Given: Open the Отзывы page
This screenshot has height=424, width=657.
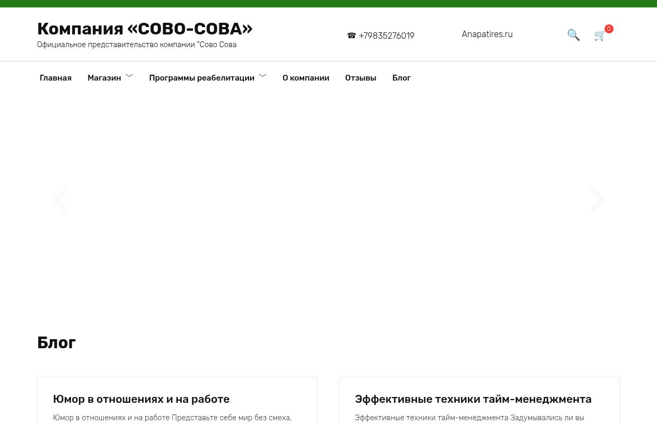Looking at the screenshot, I should coord(360,78).
